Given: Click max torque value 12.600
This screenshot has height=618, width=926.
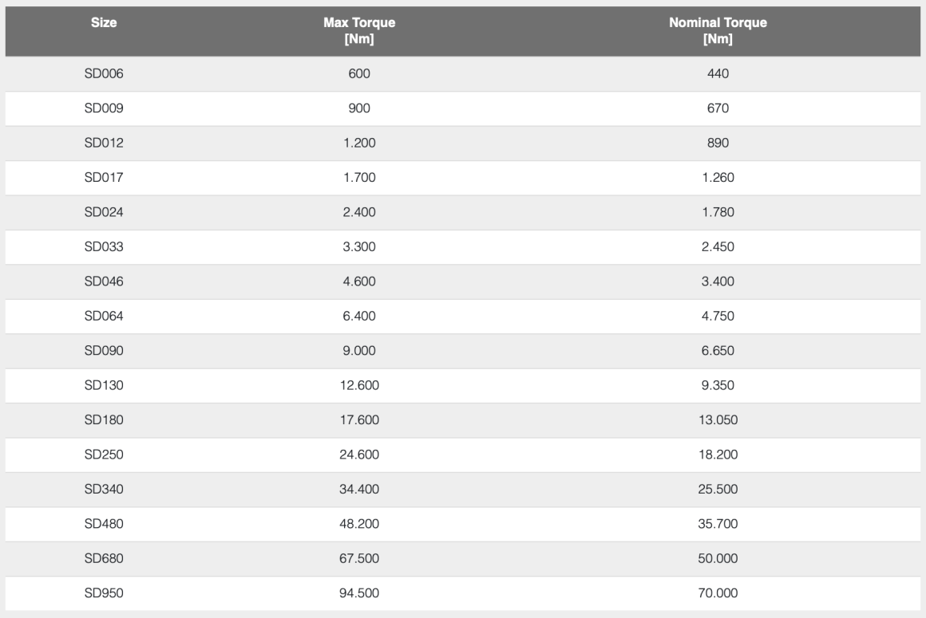Looking at the screenshot, I should [x=359, y=386].
